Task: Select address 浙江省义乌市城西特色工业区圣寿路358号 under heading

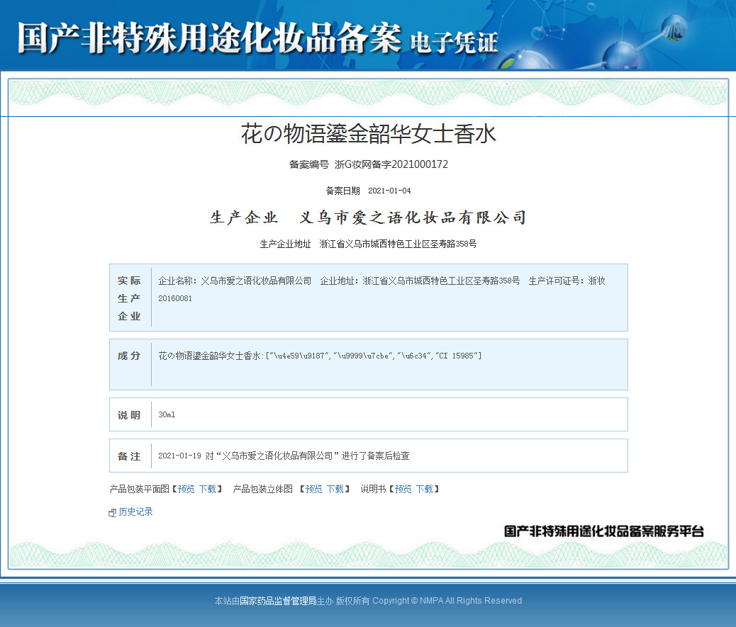Action: coord(398,244)
